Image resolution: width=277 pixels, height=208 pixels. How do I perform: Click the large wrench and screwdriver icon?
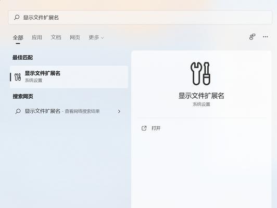(200, 73)
